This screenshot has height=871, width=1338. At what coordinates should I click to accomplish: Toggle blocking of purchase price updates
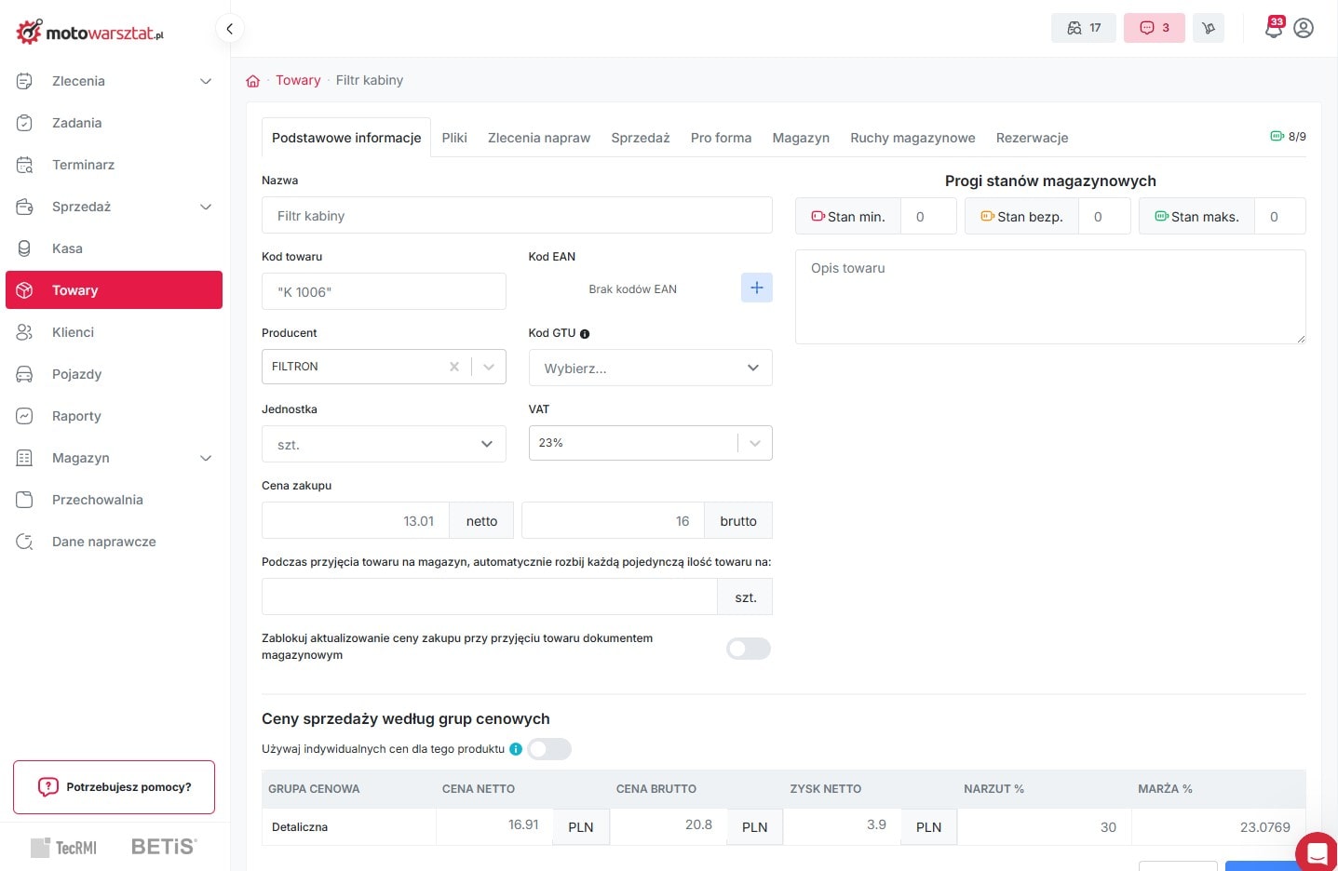(748, 649)
